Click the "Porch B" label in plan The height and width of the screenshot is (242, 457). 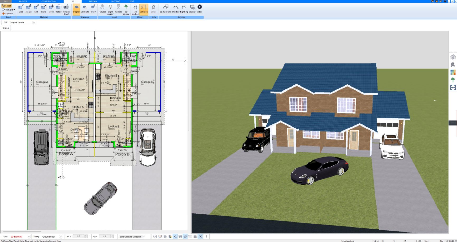click(x=122, y=154)
